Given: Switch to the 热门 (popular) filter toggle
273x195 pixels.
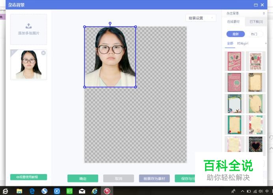Looking at the screenshot, I should tap(254, 34).
